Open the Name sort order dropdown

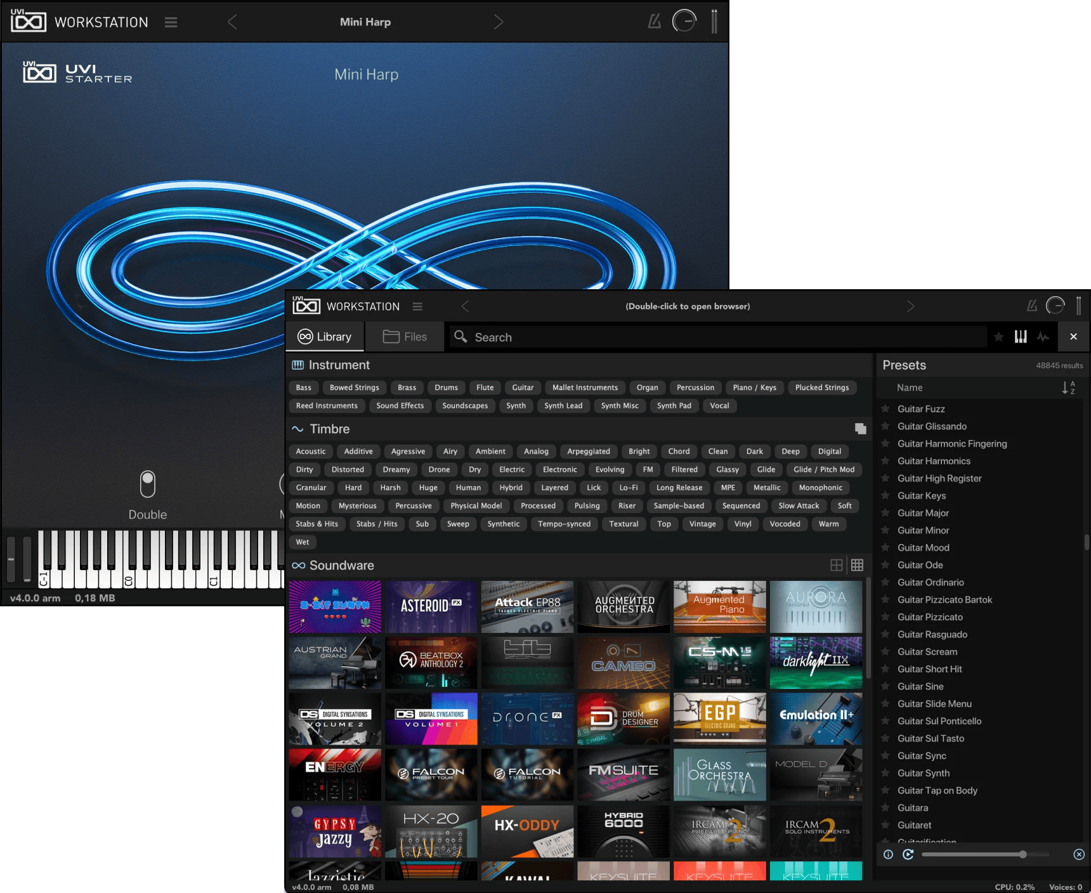coord(1068,388)
